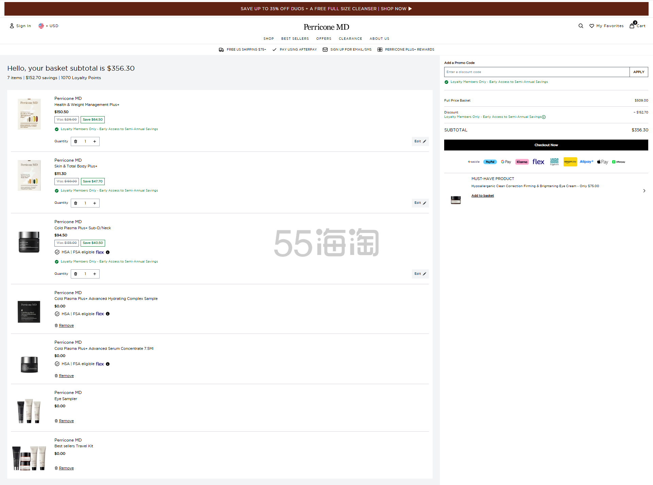The image size is (653, 485).
Task: Remove Advanced Serum Concentrate 7.5Ml from basket
Action: (64, 376)
